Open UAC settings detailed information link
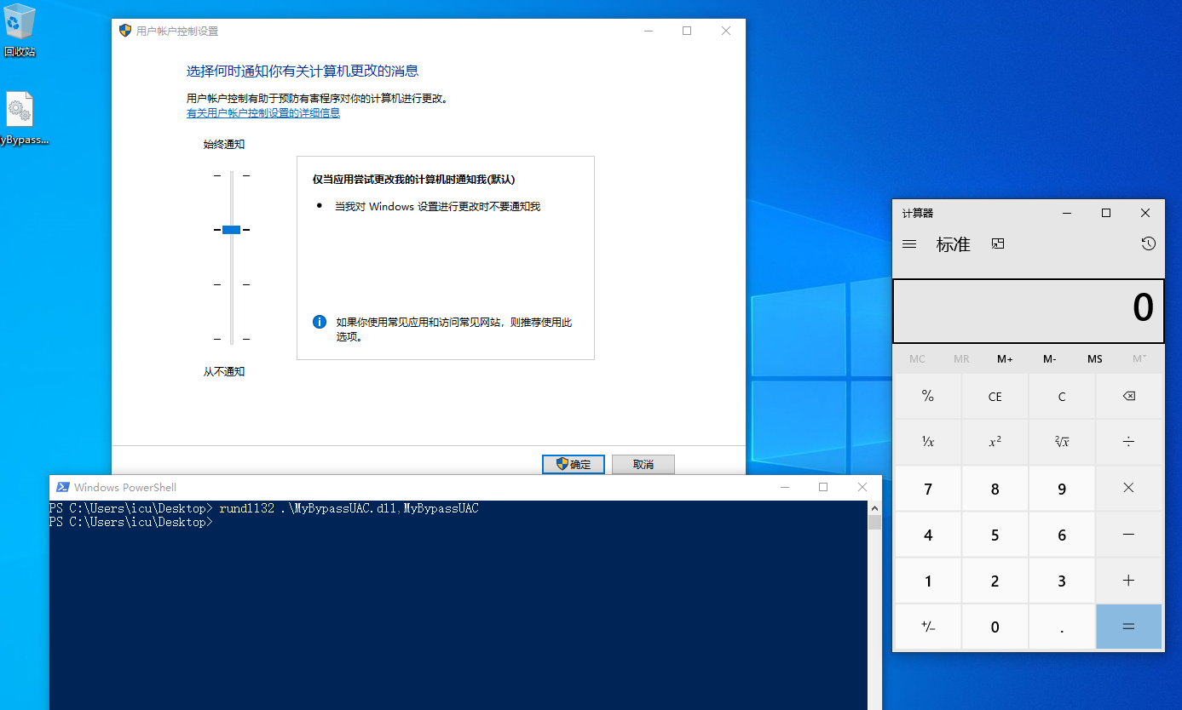This screenshot has height=710, width=1182. point(263,113)
